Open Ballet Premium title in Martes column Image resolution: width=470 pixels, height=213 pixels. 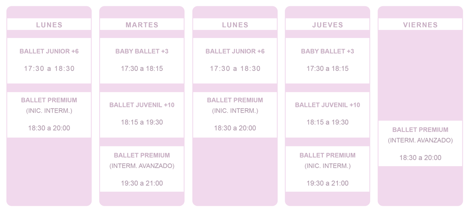tap(142, 155)
